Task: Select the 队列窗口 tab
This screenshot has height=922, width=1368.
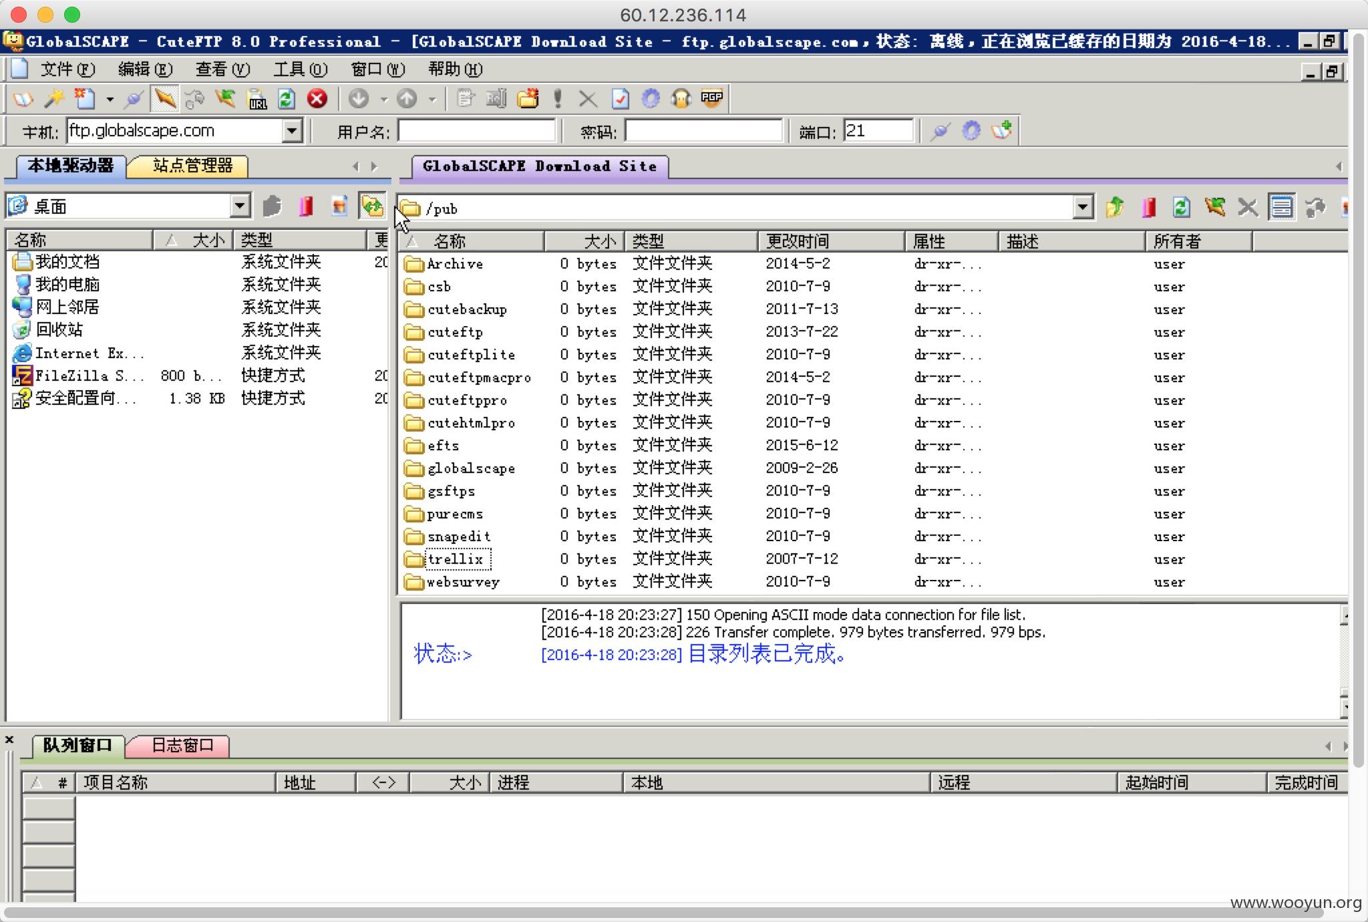Action: pos(77,745)
